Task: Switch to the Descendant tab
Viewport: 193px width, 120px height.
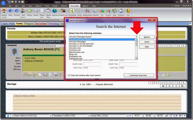Action: 41,24
